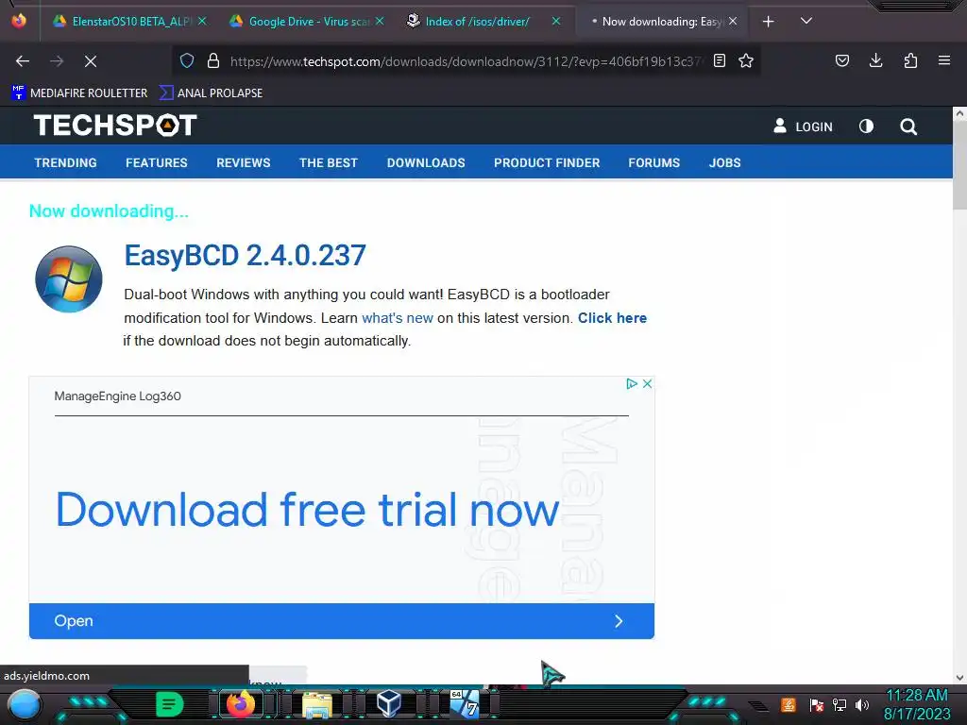The image size is (967, 725).
Task: Open the JOBS page
Action: pos(724,162)
